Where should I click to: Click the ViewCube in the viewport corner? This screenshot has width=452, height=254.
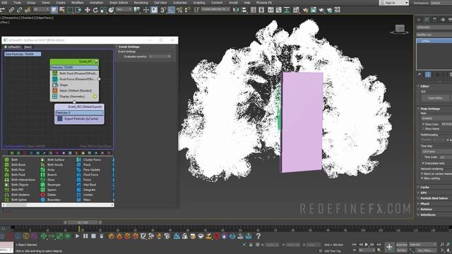[400, 29]
